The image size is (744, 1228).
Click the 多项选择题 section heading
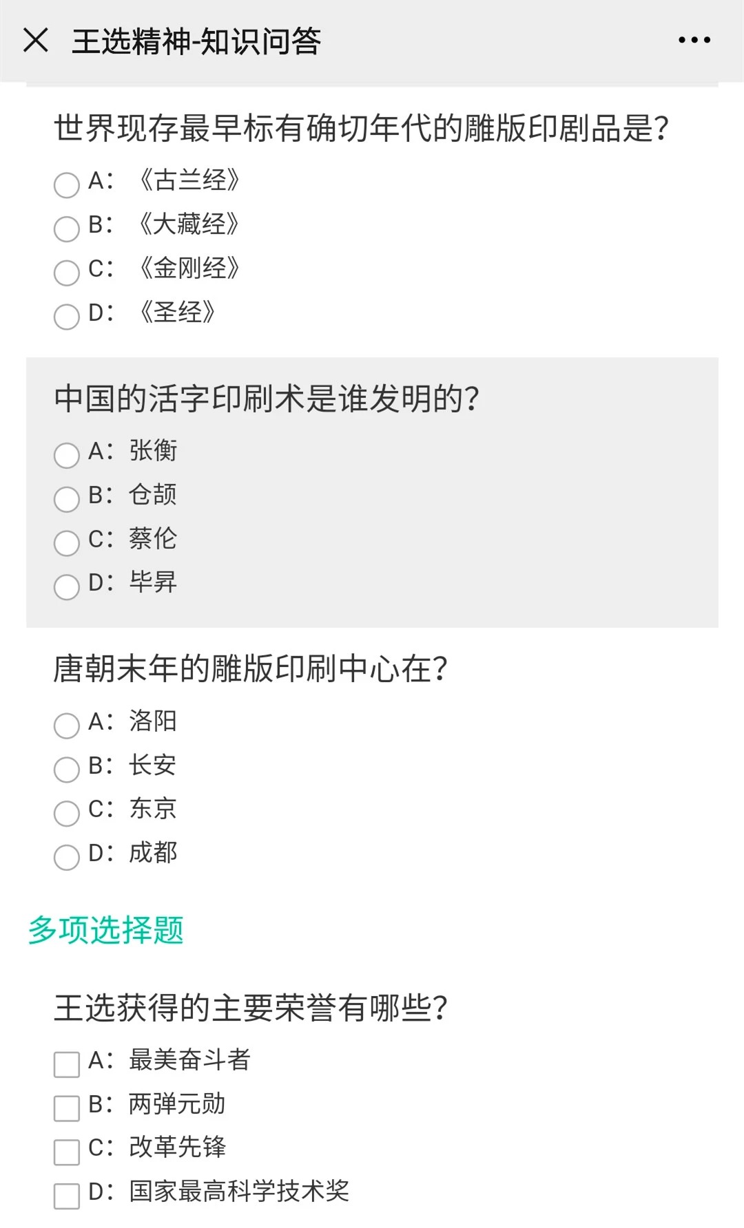(x=106, y=930)
